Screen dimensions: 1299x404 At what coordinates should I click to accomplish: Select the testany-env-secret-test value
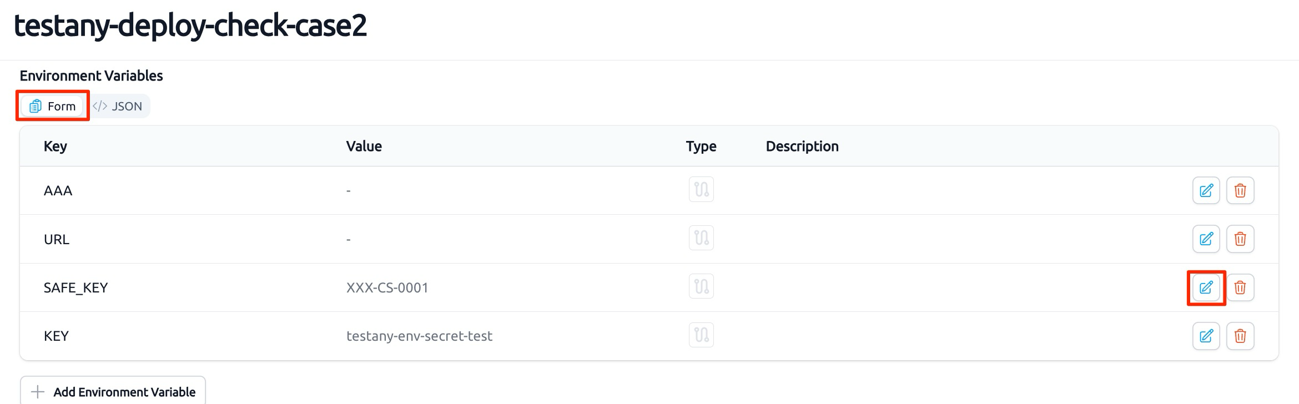[419, 336]
